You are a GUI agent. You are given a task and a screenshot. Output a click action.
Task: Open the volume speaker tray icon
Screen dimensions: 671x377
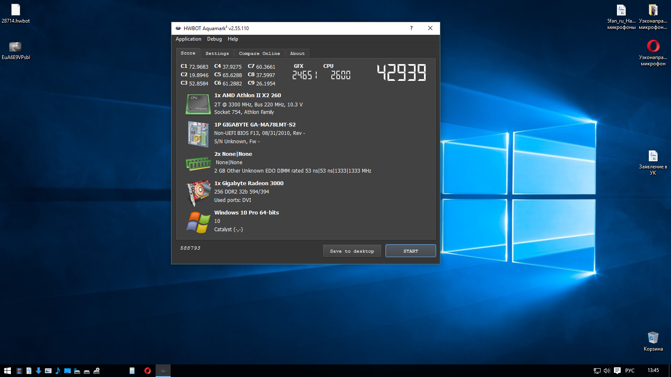point(607,371)
